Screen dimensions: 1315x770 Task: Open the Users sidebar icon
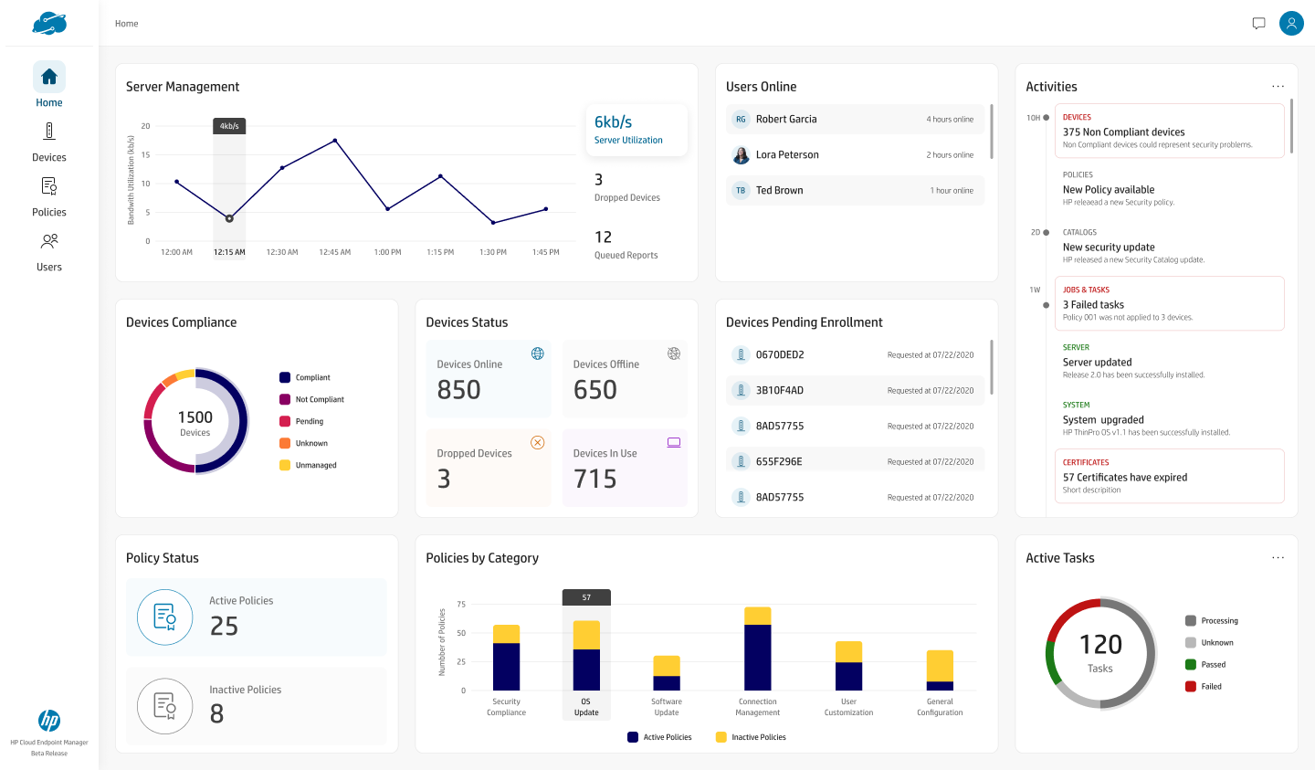(x=49, y=241)
